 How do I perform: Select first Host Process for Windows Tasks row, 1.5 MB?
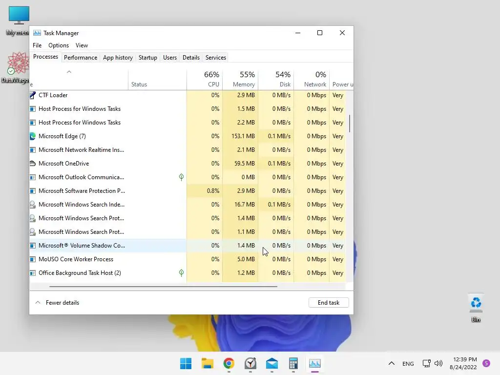click(x=187, y=109)
